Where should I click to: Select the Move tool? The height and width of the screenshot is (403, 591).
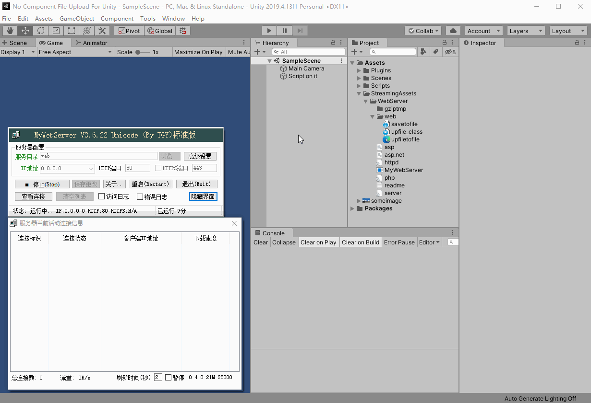pyautogui.click(x=25, y=31)
